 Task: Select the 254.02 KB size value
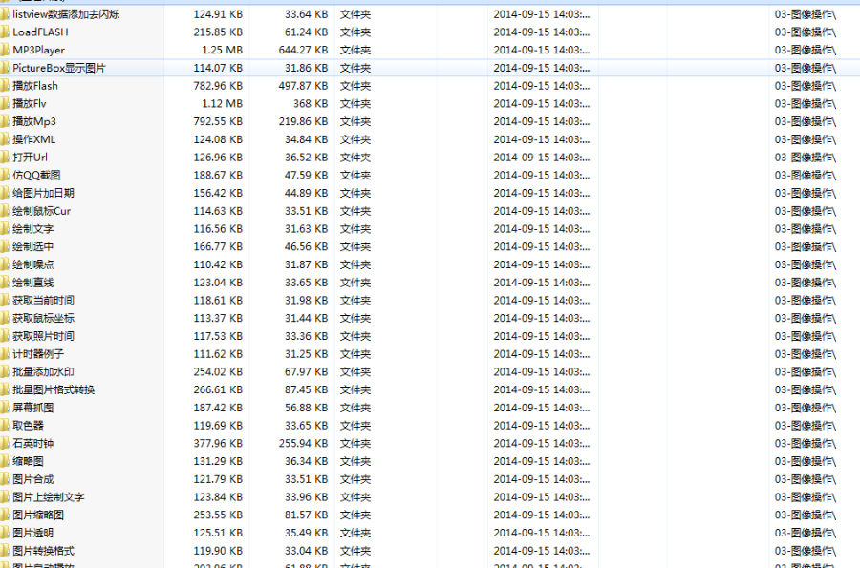click(218, 372)
